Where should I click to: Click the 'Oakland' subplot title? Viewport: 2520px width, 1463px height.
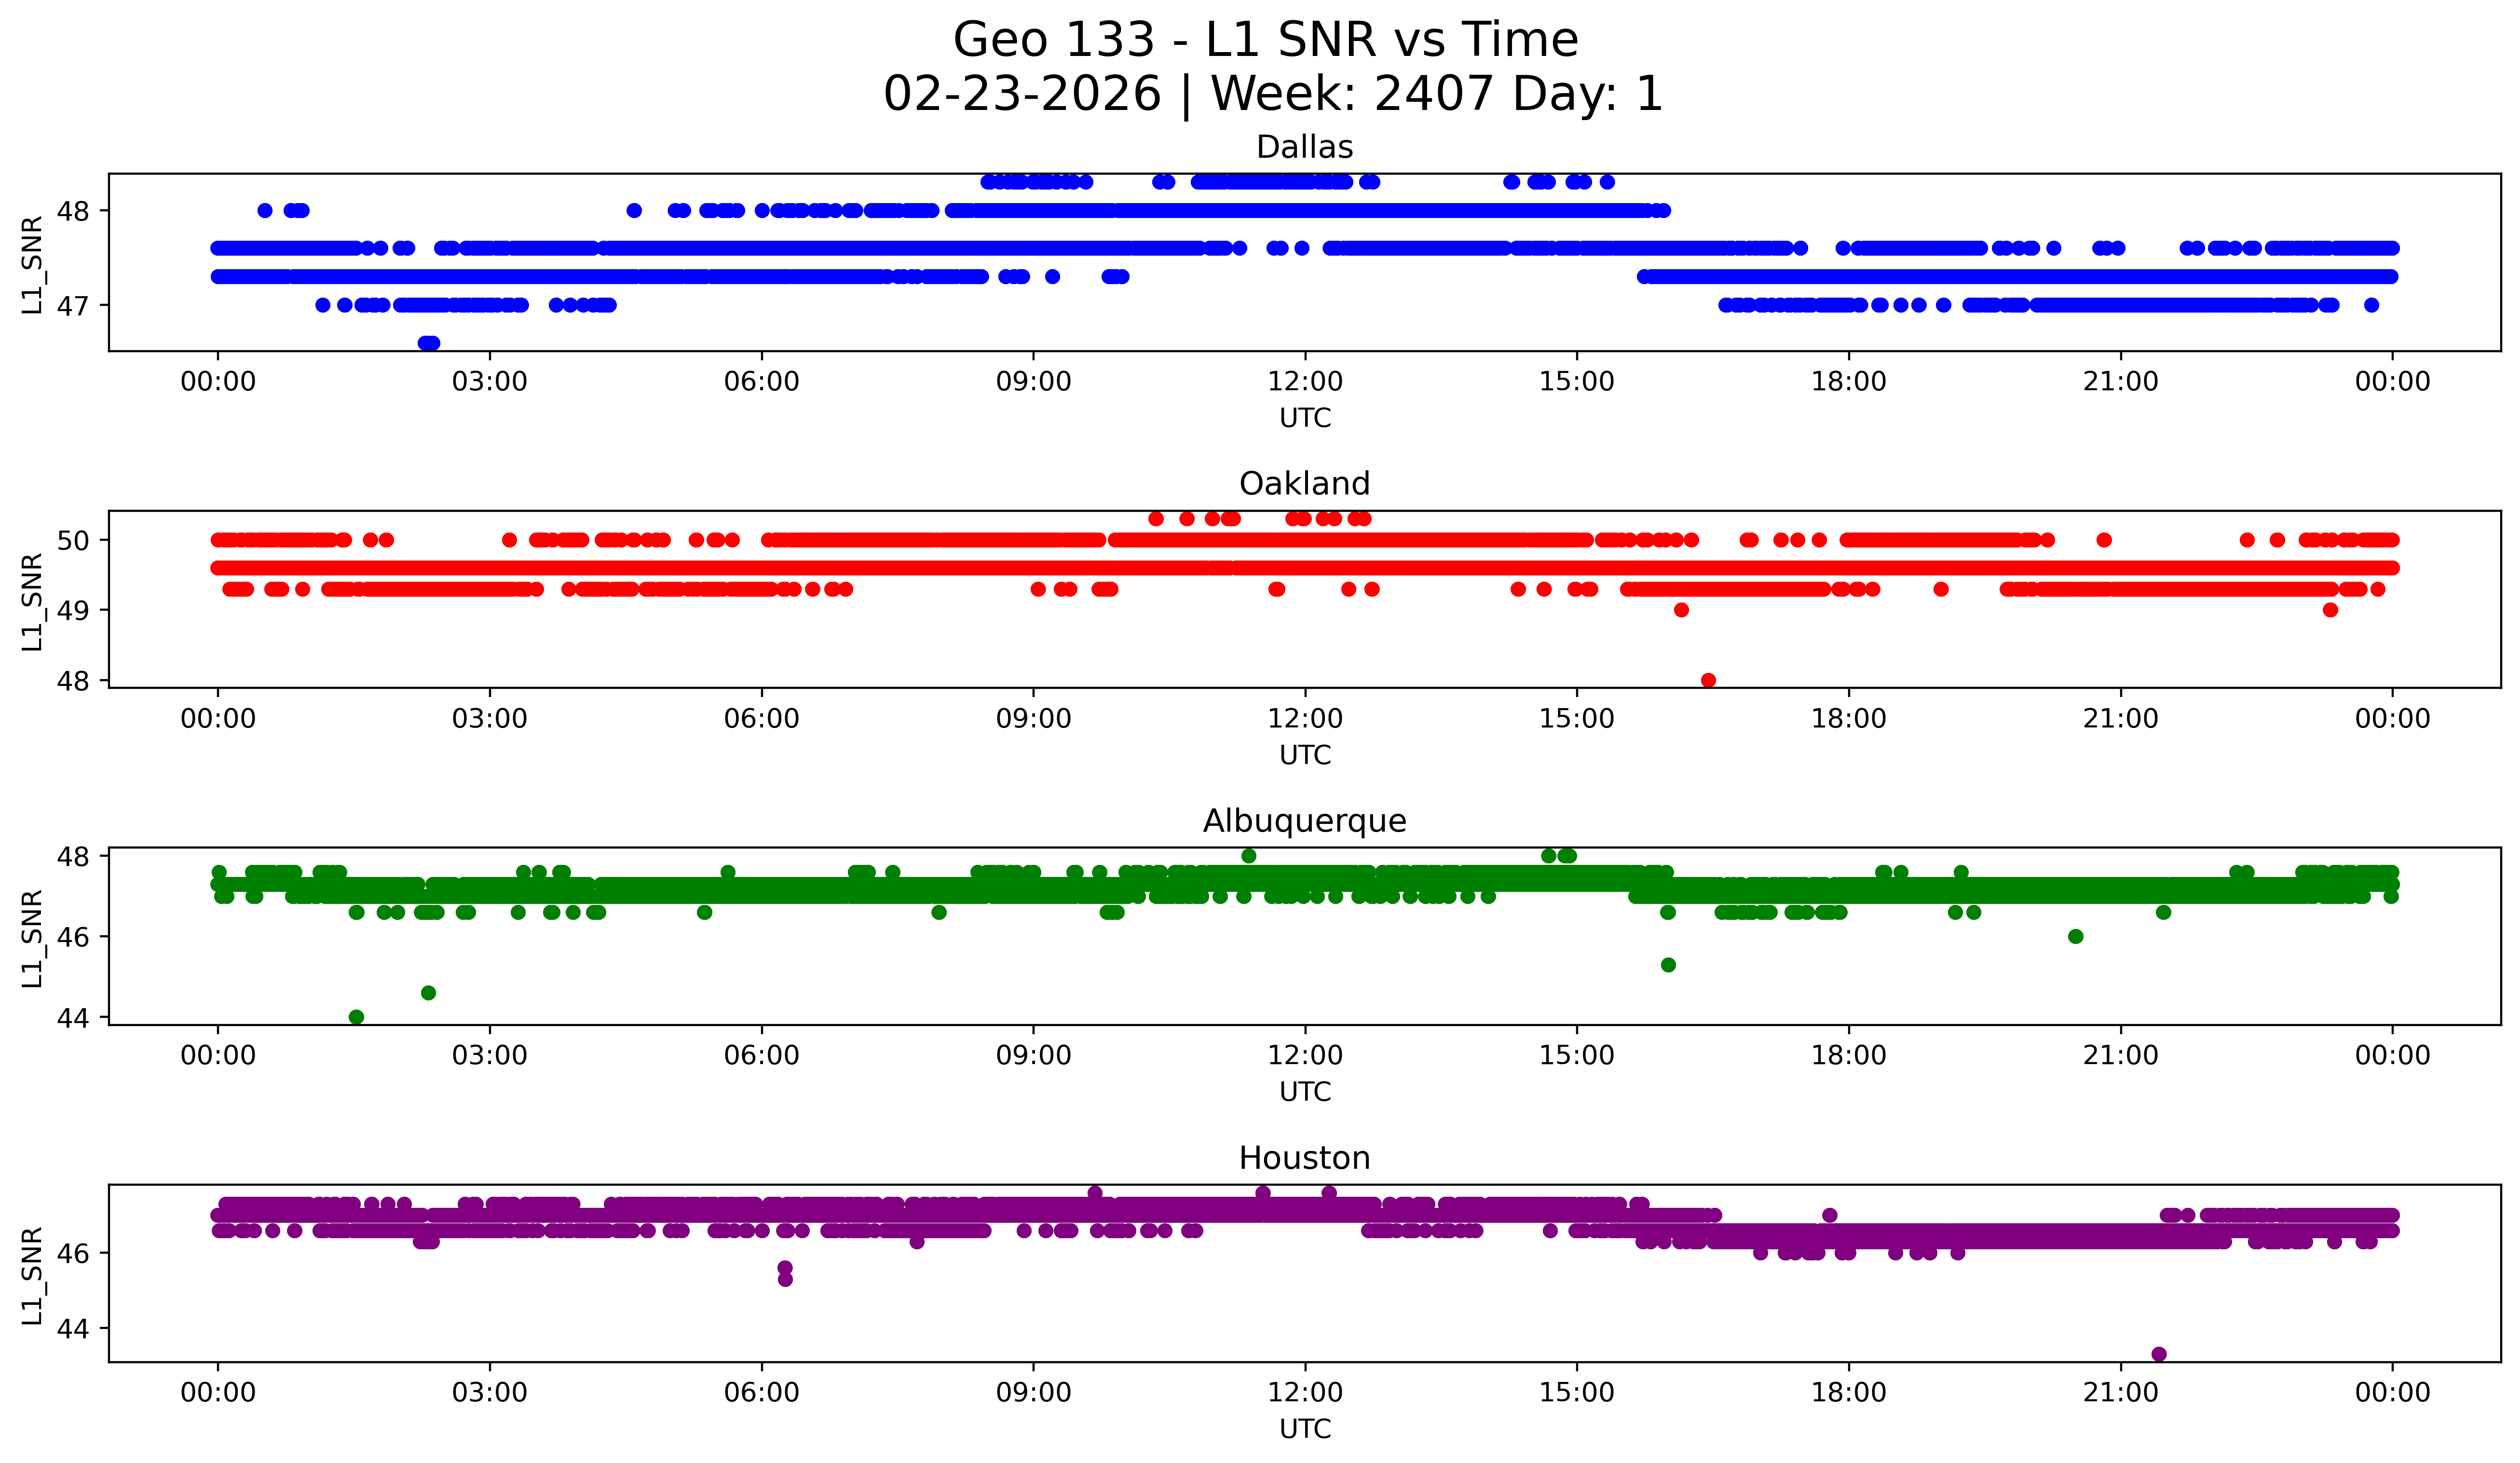click(1304, 484)
